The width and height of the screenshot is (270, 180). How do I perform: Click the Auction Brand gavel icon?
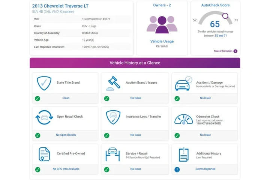pyautogui.click(x=113, y=83)
